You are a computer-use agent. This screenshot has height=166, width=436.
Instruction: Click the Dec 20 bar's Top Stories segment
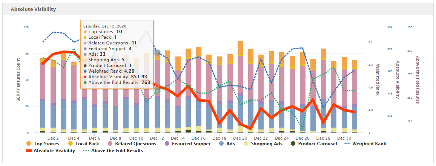(240, 48)
